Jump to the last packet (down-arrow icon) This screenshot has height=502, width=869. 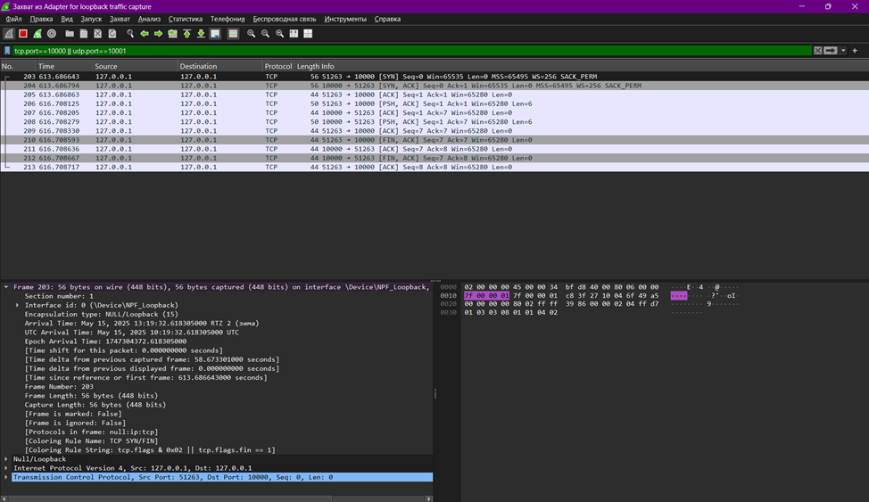click(x=202, y=34)
